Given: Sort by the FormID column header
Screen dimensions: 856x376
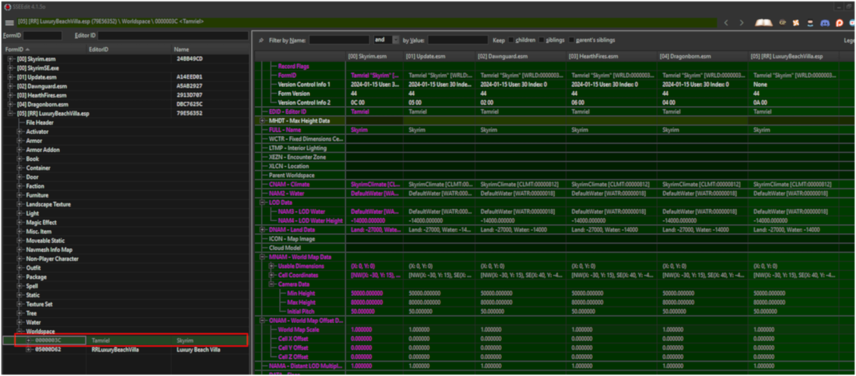Looking at the screenshot, I should 44,50.
